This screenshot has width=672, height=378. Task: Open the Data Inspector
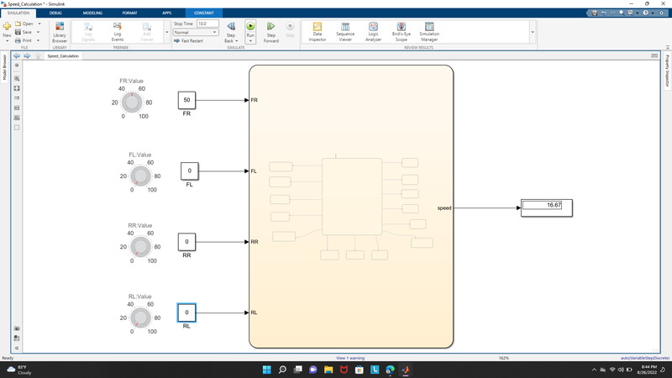point(318,32)
